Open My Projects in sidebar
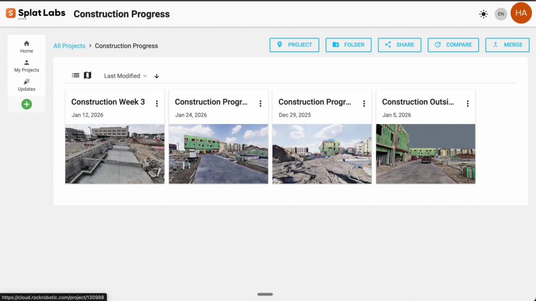The height and width of the screenshot is (301, 536). pos(26,66)
